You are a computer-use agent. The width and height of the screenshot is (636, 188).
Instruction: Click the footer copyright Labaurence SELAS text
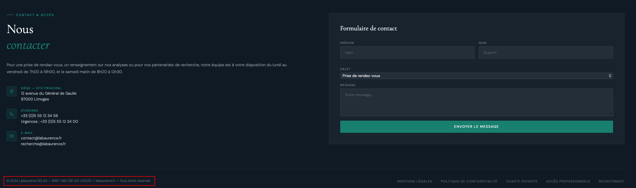pos(78,181)
